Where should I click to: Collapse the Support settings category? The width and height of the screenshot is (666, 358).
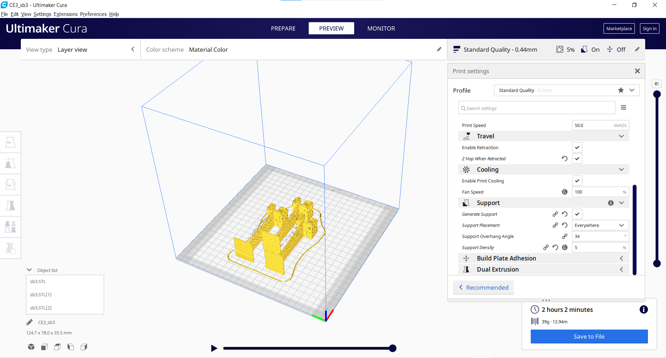(543, 203)
